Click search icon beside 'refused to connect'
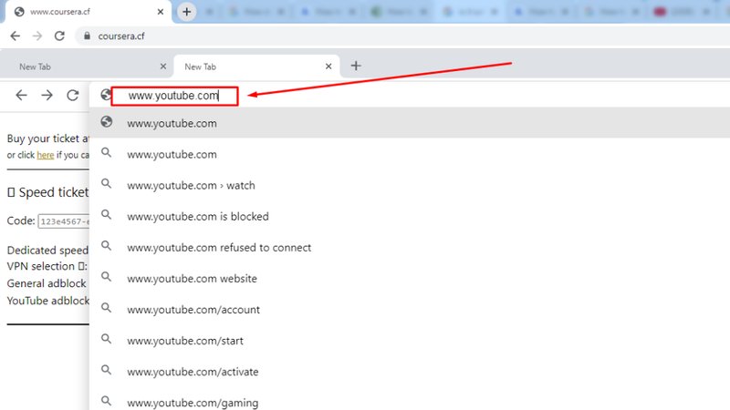The width and height of the screenshot is (730, 410). coord(107,245)
